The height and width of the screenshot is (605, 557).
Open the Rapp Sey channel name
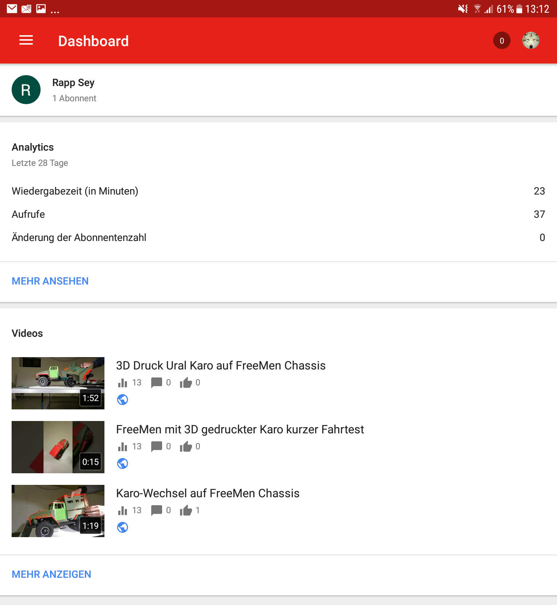tap(73, 83)
